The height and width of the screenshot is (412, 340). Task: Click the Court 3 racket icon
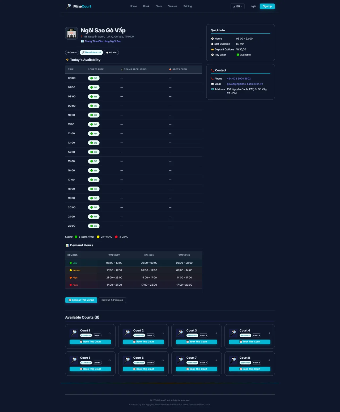[180, 333]
